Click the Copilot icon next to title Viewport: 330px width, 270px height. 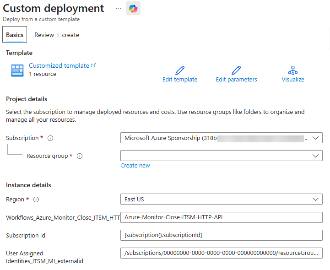coord(133,8)
